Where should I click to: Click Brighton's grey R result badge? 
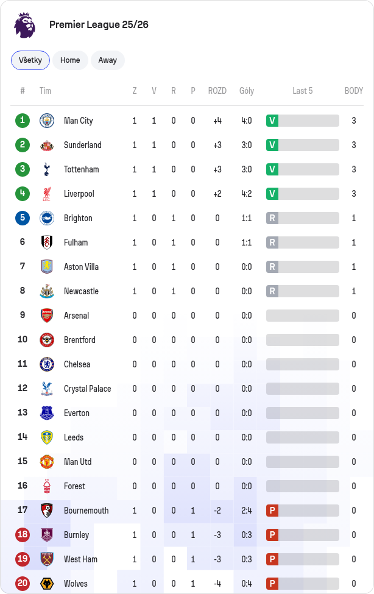coord(272,218)
